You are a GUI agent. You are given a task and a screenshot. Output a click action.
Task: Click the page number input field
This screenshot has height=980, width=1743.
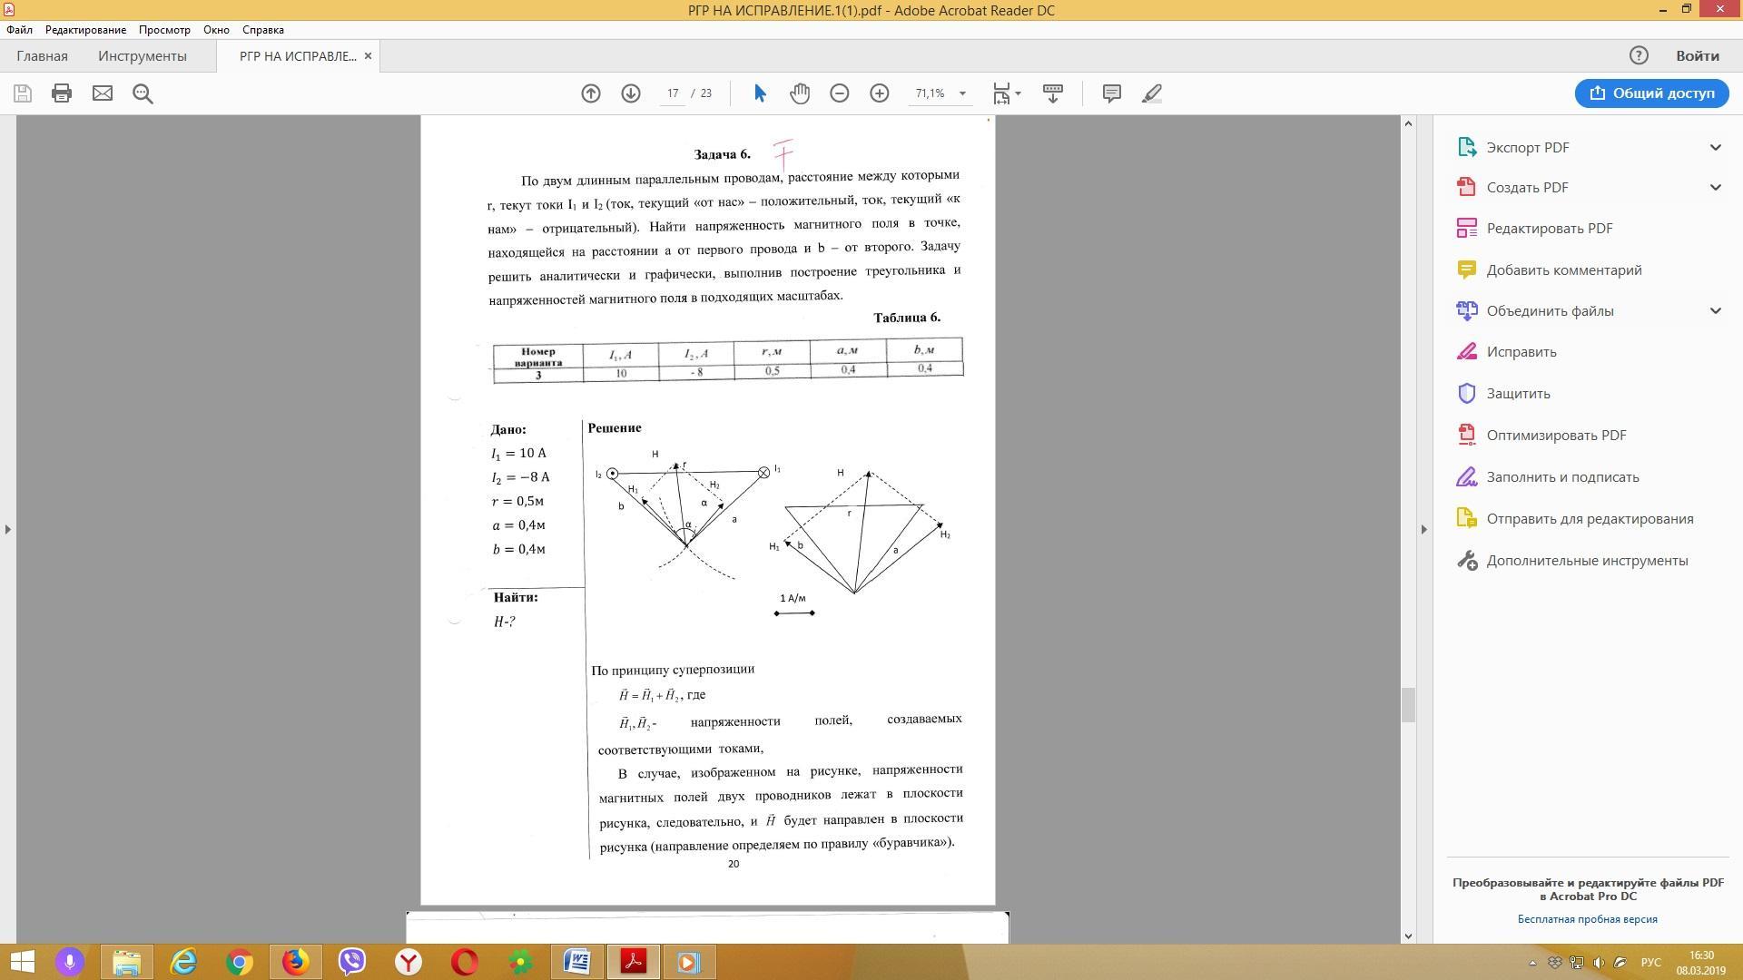[x=673, y=93]
